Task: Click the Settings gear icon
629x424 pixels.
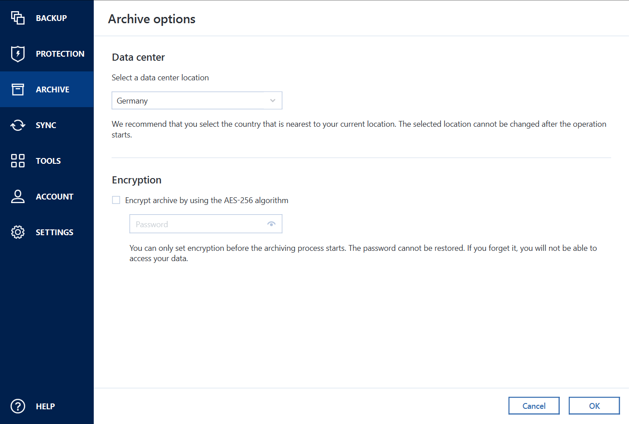Action: (x=18, y=232)
